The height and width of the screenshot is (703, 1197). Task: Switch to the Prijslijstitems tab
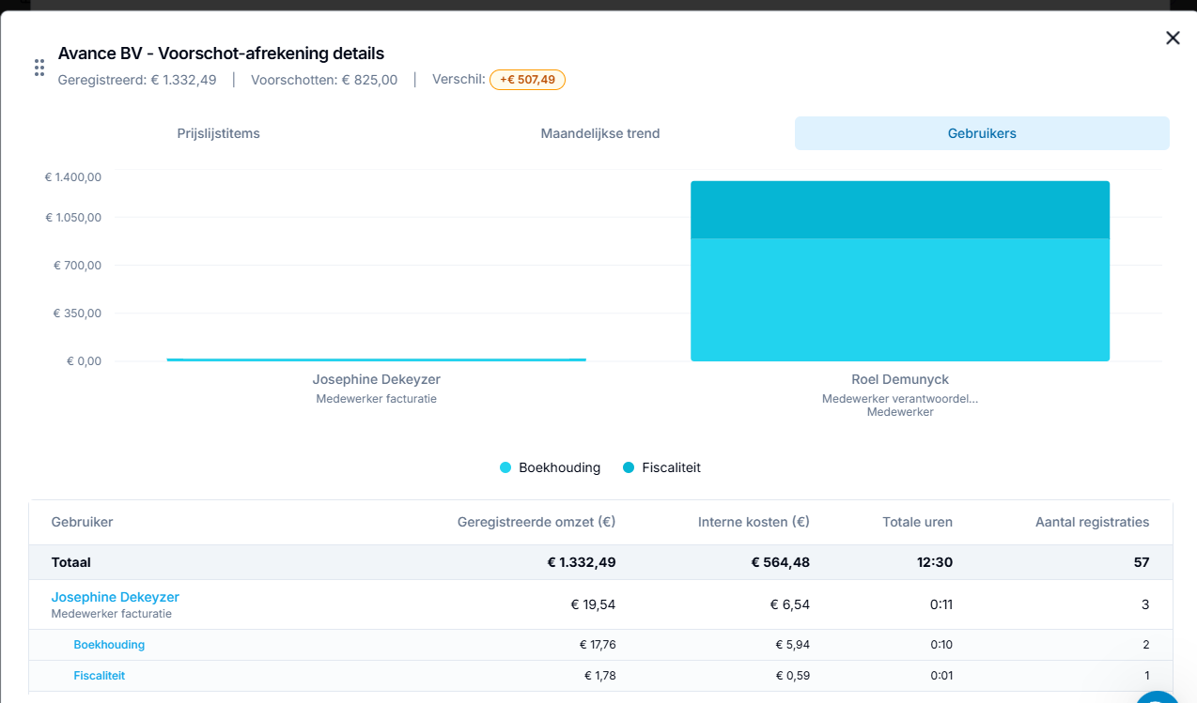coord(219,133)
